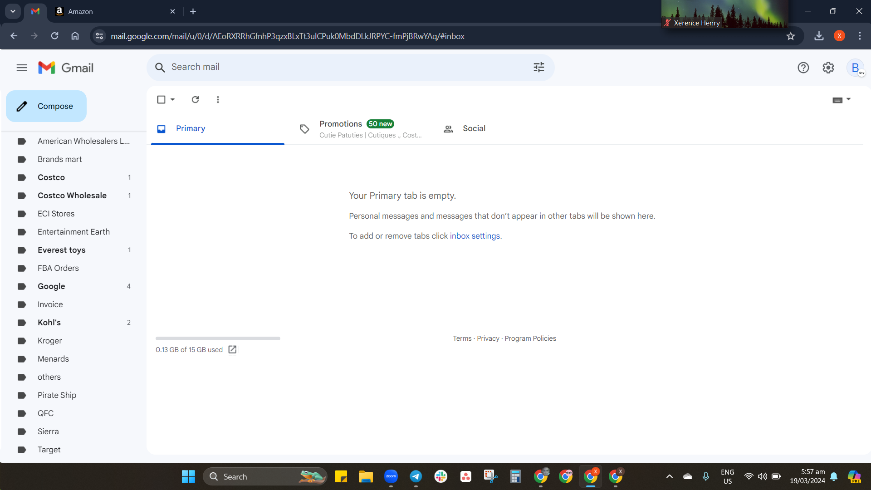Open Chrome tab search dropdown

point(13,11)
